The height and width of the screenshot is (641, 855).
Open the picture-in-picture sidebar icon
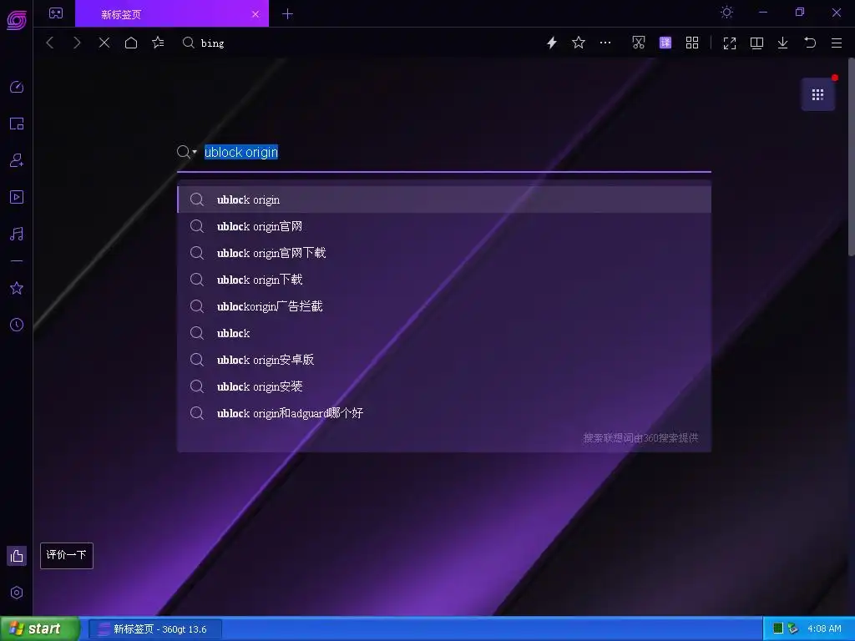pyautogui.click(x=17, y=124)
